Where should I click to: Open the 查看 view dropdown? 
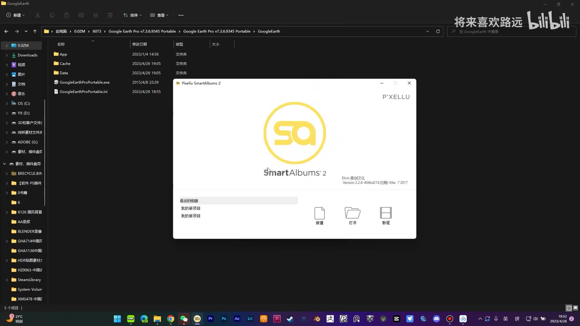tap(159, 15)
